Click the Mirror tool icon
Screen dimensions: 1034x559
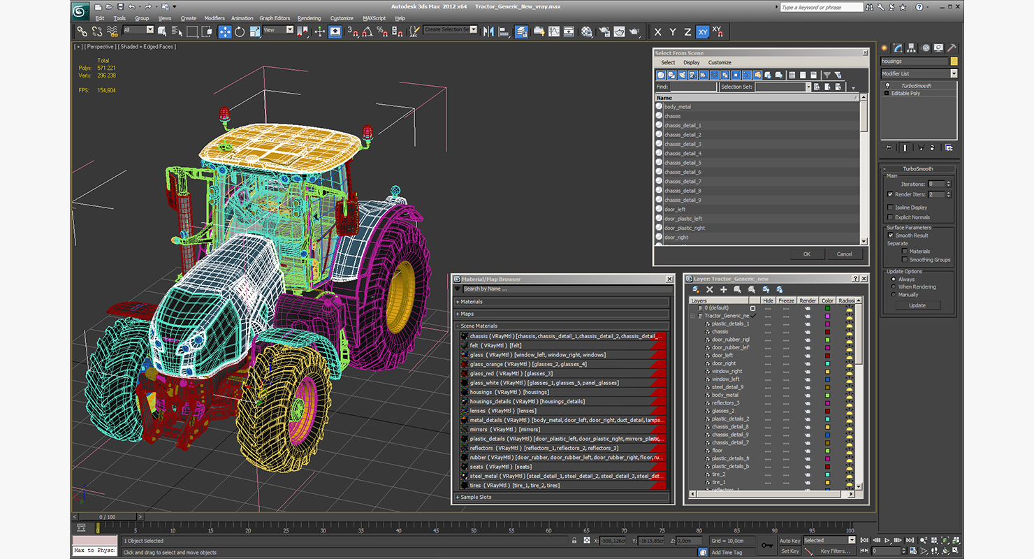pyautogui.click(x=488, y=31)
